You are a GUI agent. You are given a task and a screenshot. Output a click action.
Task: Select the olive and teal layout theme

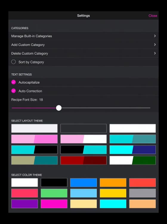coord(34,160)
